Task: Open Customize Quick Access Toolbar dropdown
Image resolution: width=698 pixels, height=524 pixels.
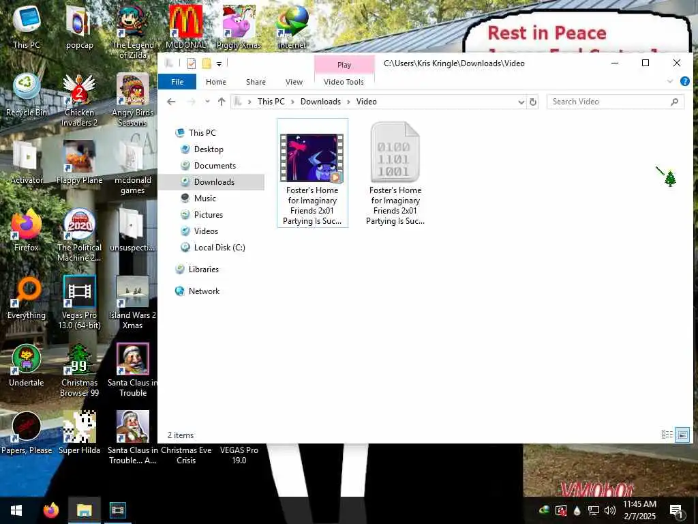Action: [219, 64]
